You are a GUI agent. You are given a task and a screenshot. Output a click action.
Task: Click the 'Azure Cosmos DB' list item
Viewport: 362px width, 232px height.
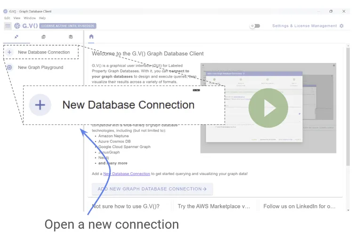click(x=114, y=141)
